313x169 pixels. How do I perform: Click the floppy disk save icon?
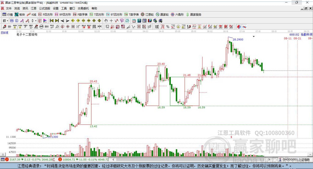click(150, 21)
